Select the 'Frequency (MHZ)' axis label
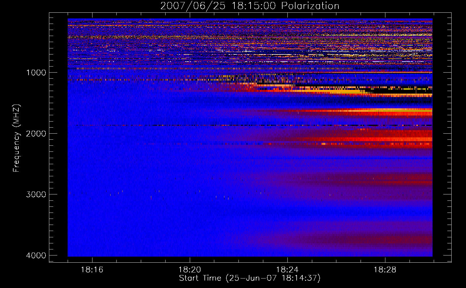The width and height of the screenshot is (466, 288). coord(16,138)
